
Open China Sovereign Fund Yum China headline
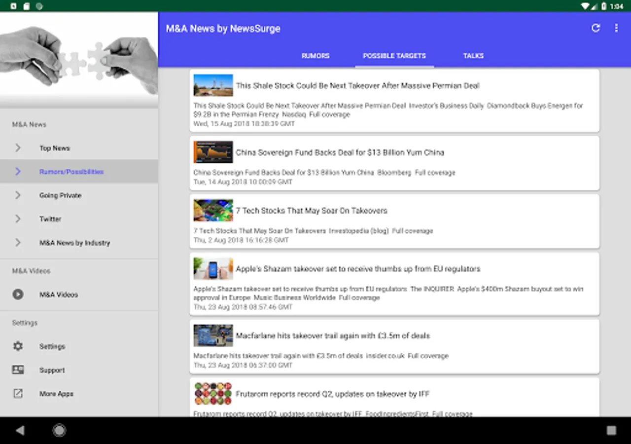(x=340, y=152)
